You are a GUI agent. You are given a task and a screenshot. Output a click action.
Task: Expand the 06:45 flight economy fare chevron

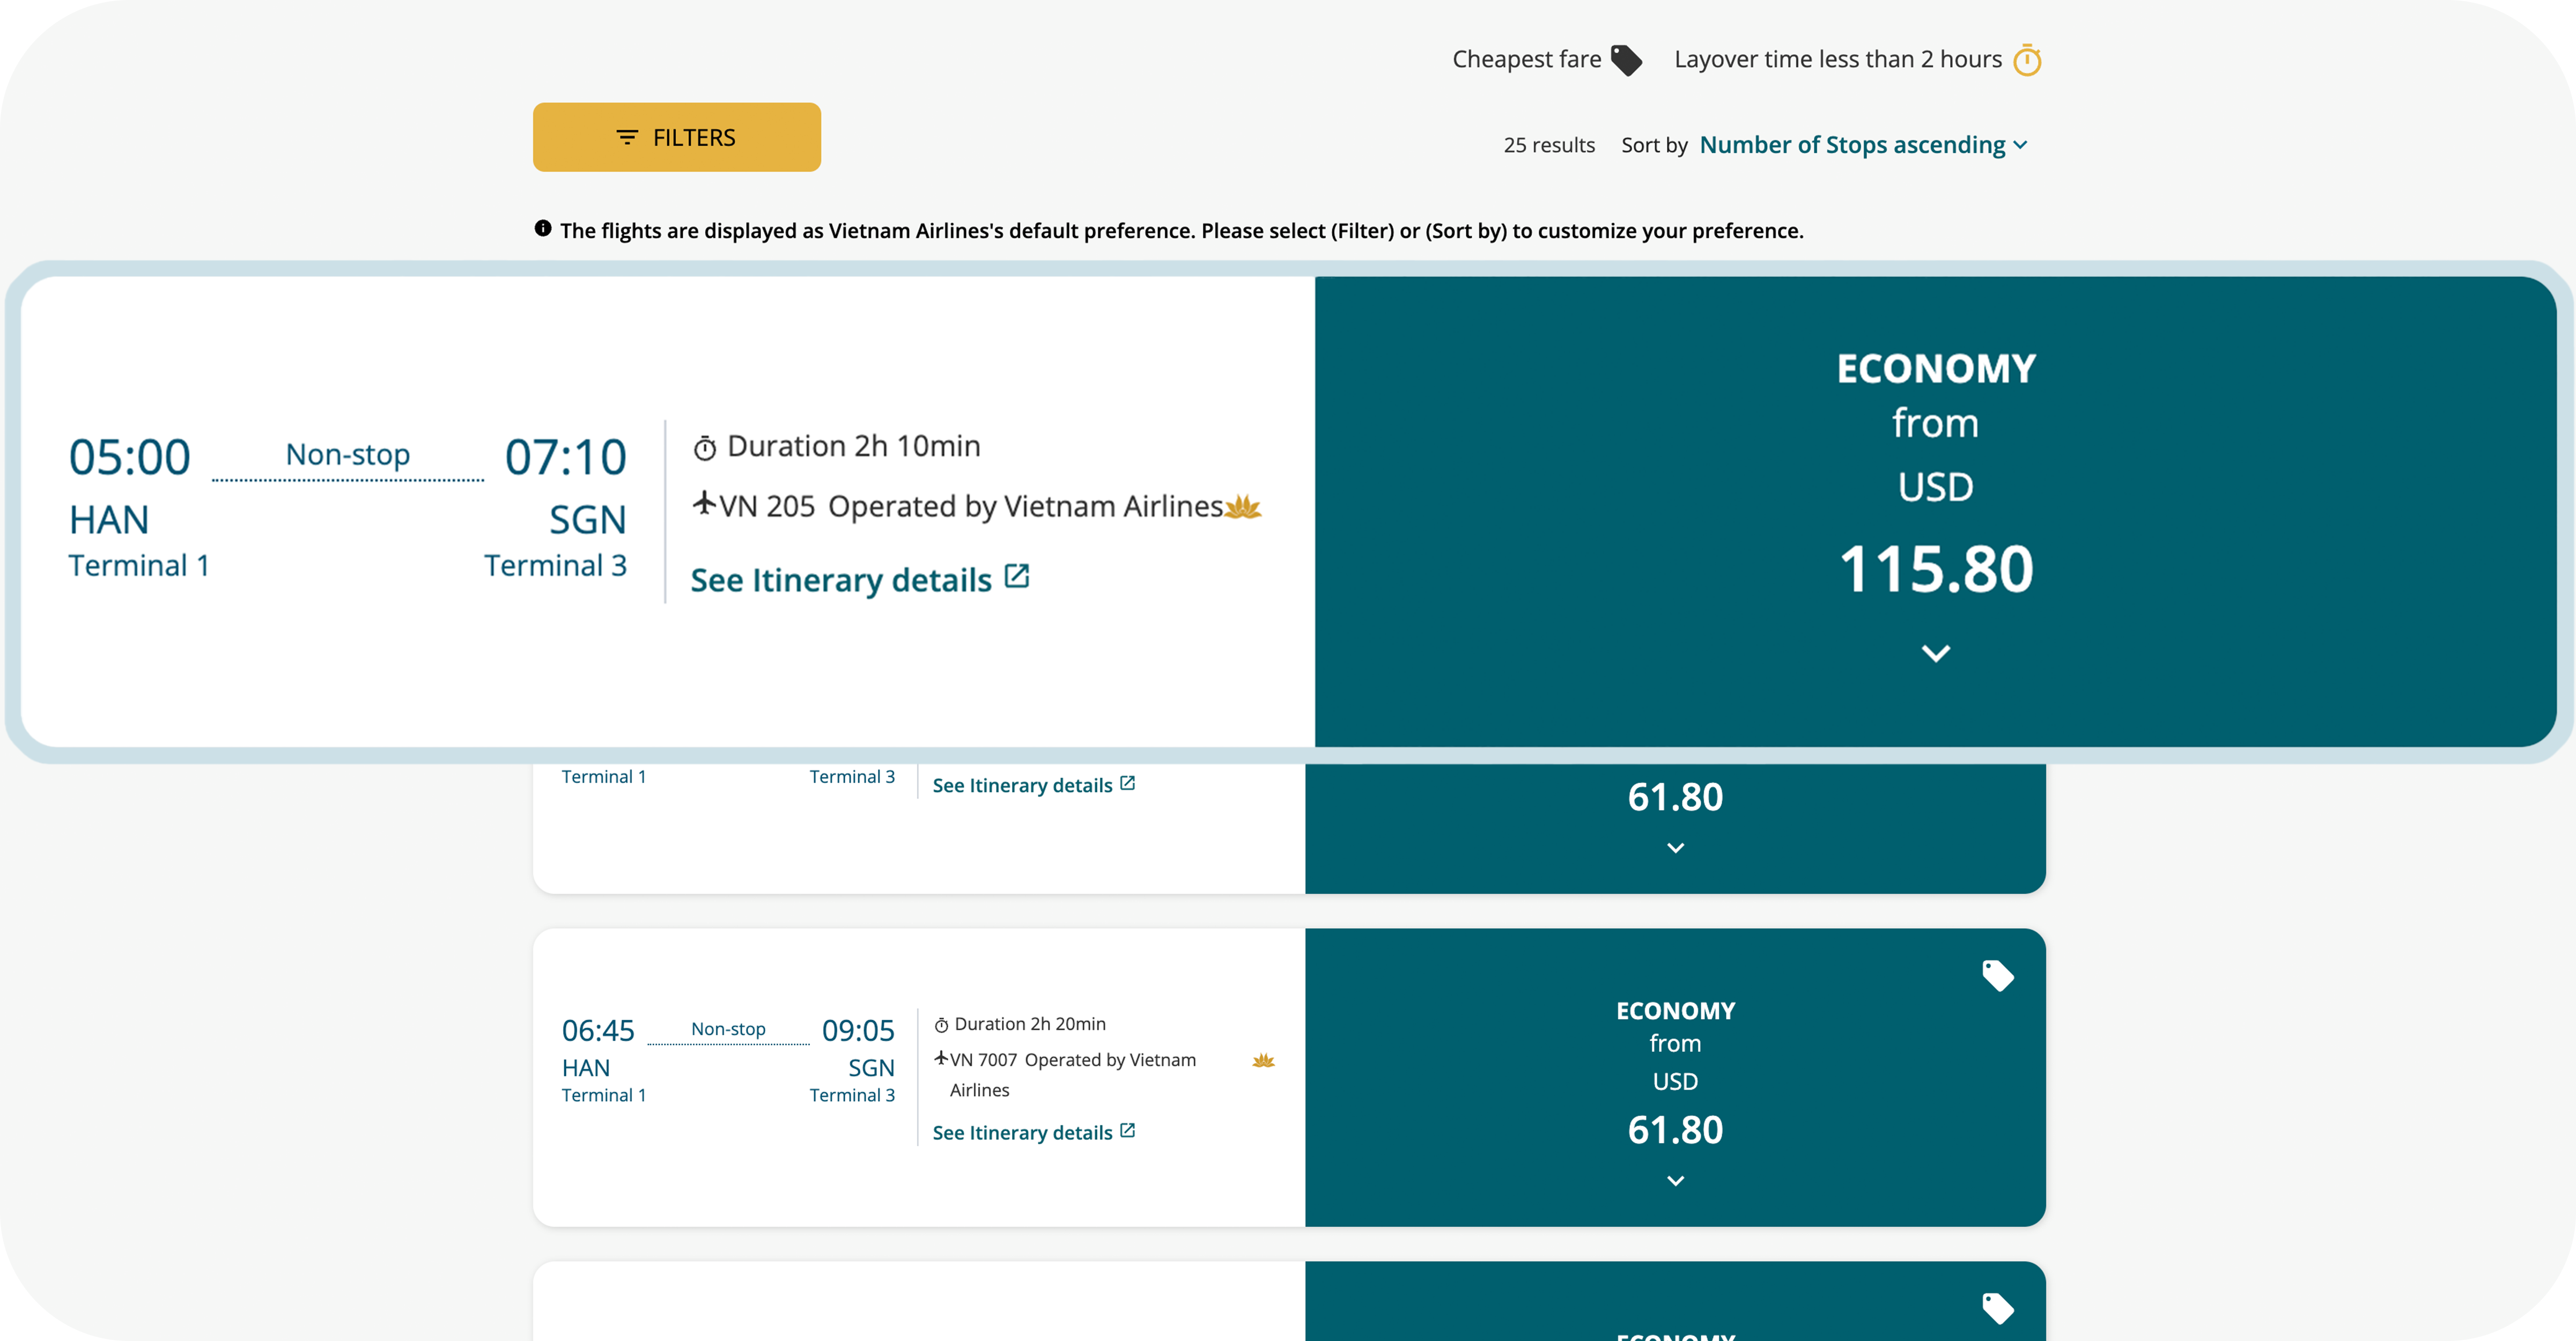tap(1675, 1181)
